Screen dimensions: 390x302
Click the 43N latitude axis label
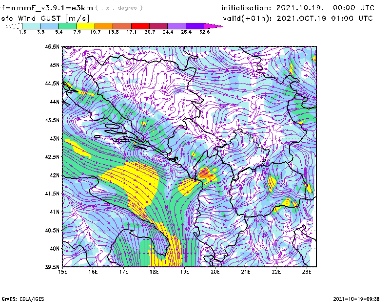coord(55,138)
